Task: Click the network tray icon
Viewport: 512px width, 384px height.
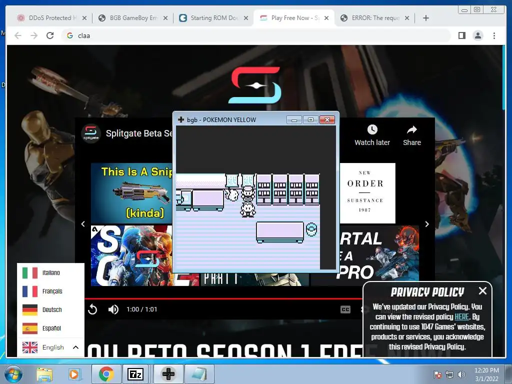Action: coord(449,374)
